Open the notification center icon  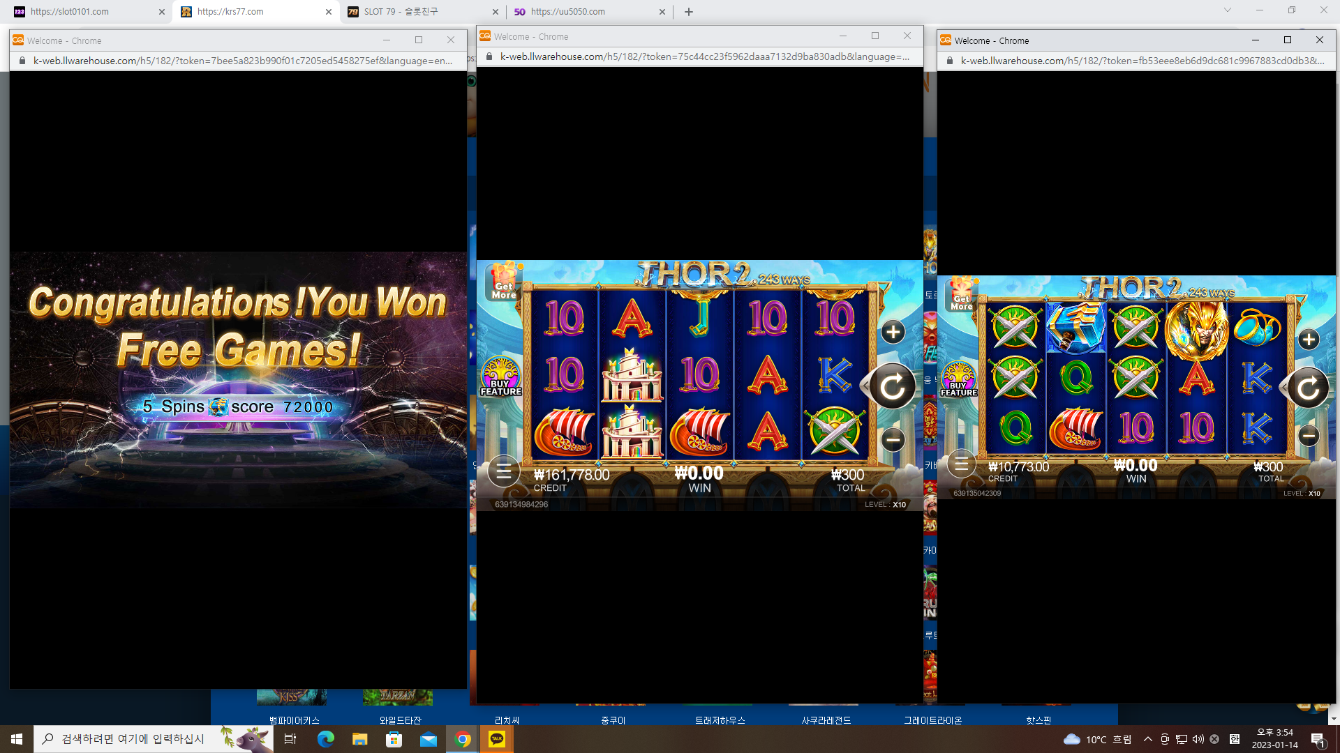coord(1318,739)
